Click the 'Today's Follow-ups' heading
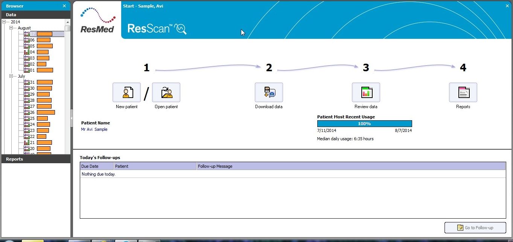This screenshot has width=513, height=242. pyautogui.click(x=100, y=158)
